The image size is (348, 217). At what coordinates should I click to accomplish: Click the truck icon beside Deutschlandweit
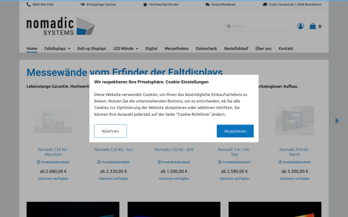[208, 5]
